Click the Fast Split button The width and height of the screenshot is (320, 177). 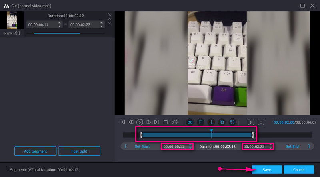point(79,151)
